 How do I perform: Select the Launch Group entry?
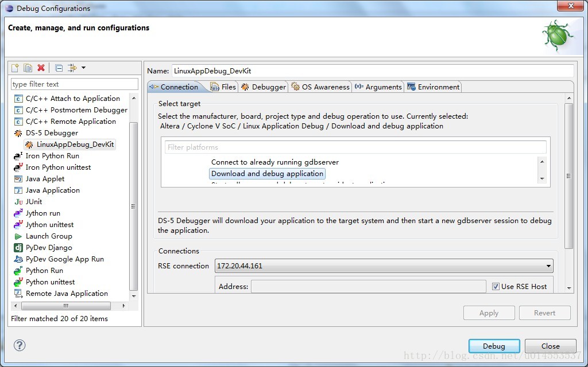(x=49, y=236)
